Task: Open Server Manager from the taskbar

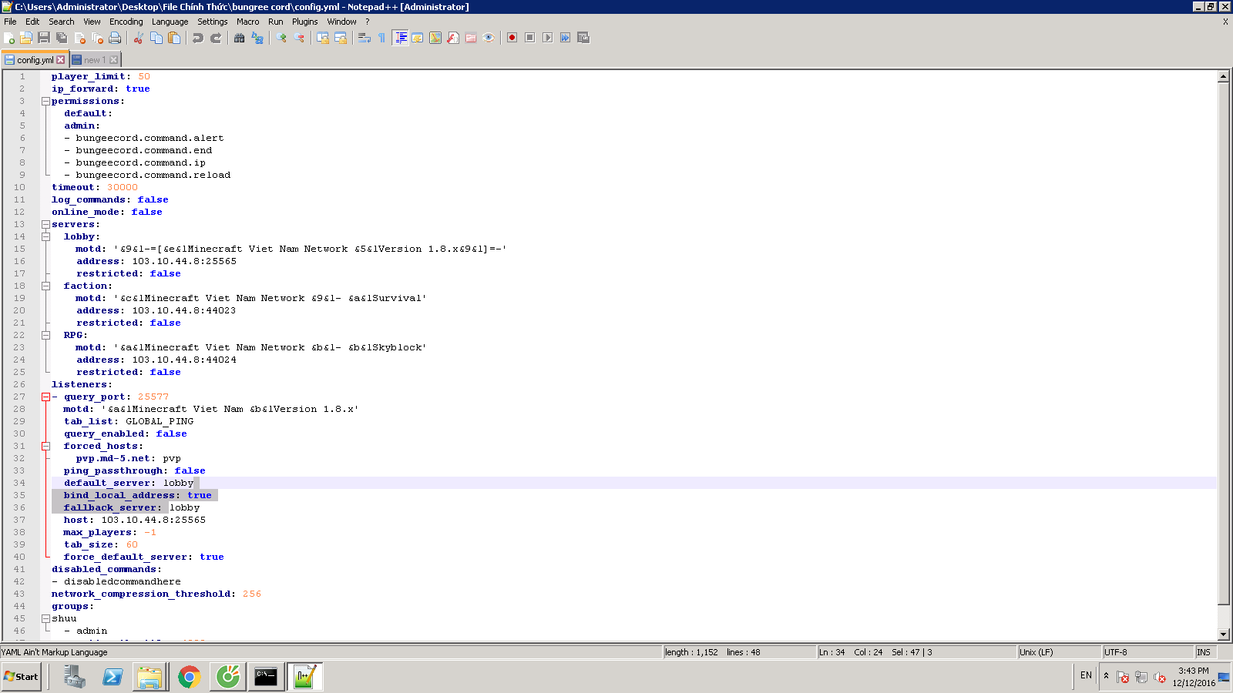Action: pyautogui.click(x=73, y=677)
